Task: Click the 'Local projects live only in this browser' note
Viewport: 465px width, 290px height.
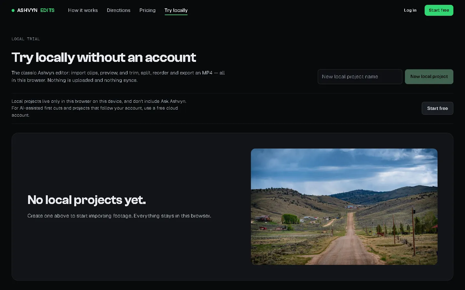Action: tap(99, 108)
